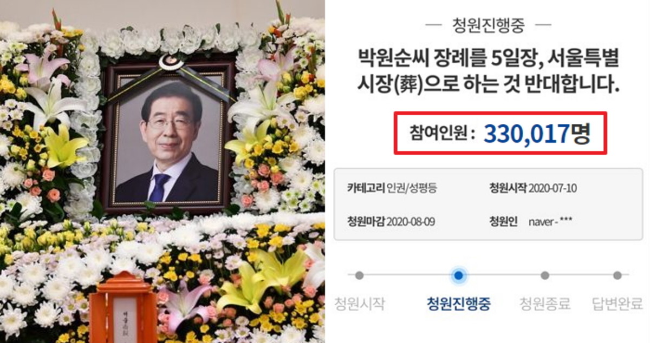650x343 pixels.
Task: Click the 청원마감 2020-08-09 date field
Action: (391, 222)
